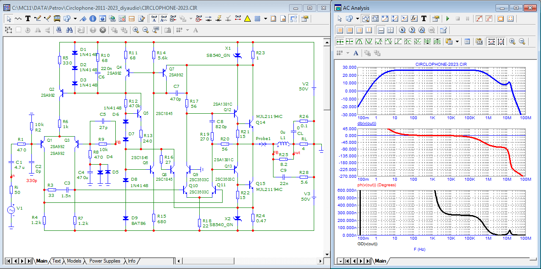Toggle the Grid display in schematic toolbar
The image size is (541, 269).
coord(257,19)
